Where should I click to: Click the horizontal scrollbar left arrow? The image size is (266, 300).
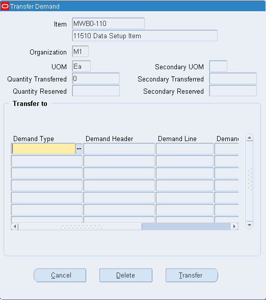15,226
